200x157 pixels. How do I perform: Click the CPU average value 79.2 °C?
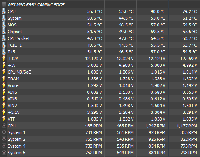190,11
